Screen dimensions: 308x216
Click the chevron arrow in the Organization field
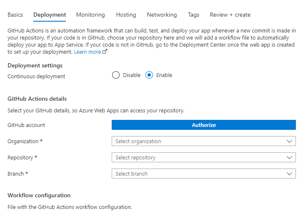290,142
